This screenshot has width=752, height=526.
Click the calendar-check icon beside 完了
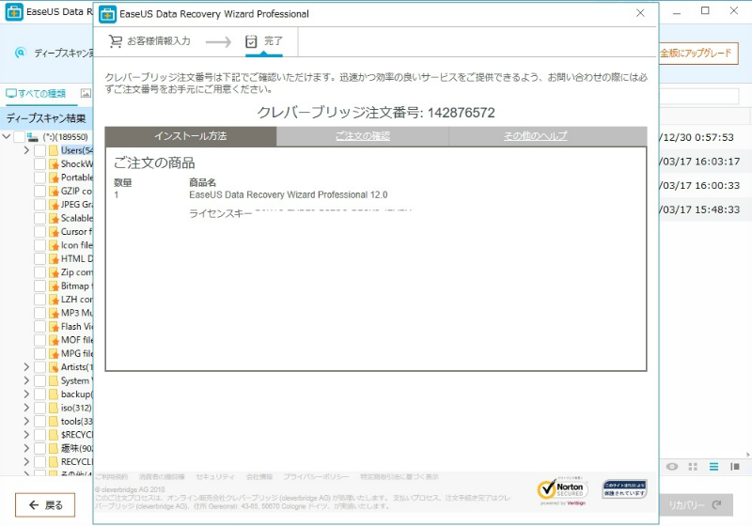(251, 41)
